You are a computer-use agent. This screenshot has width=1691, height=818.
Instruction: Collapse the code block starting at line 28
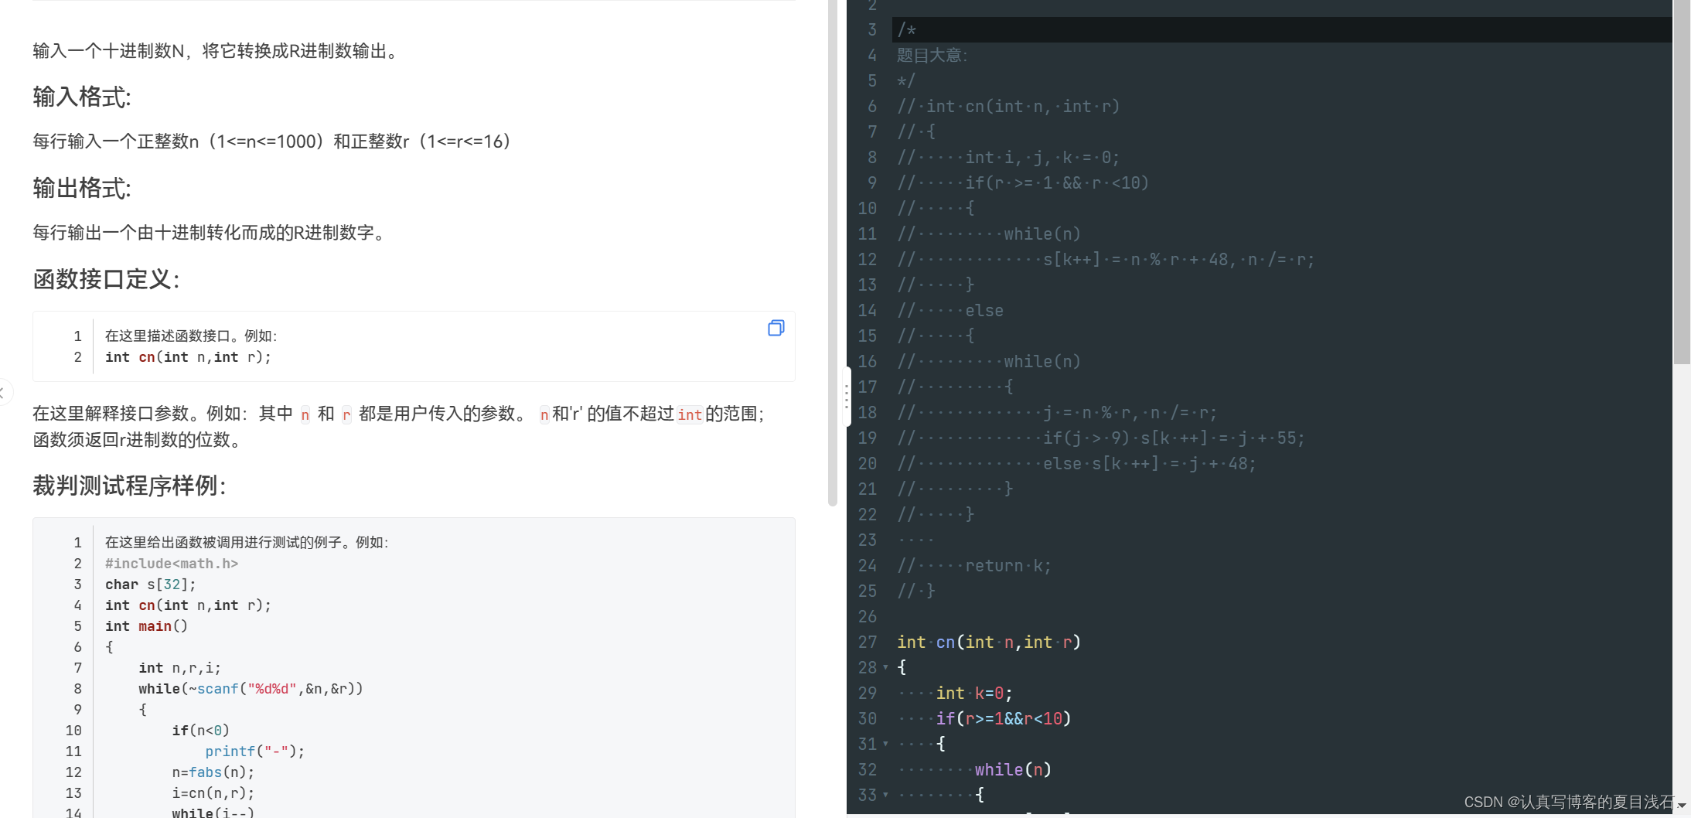pos(884,667)
